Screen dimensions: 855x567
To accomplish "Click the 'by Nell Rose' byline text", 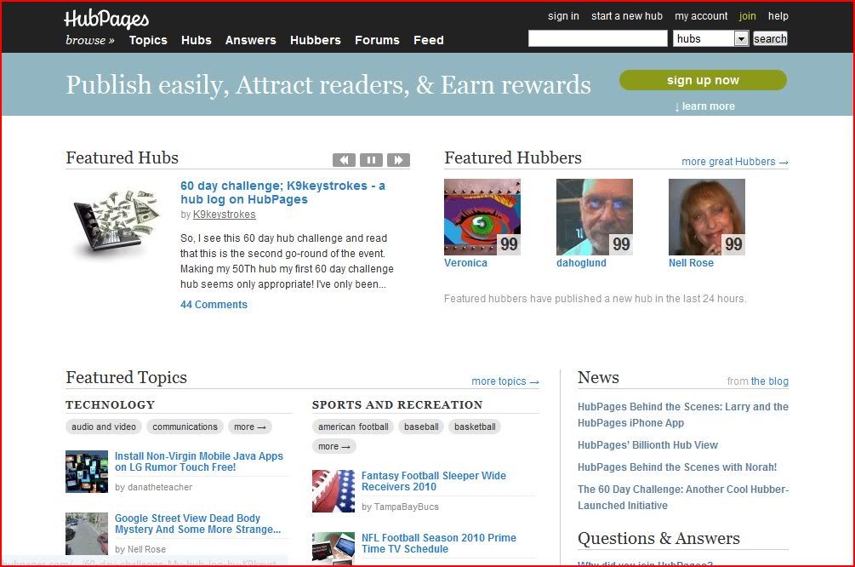I will [140, 549].
